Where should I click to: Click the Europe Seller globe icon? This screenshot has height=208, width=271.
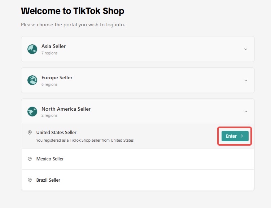coord(32,80)
